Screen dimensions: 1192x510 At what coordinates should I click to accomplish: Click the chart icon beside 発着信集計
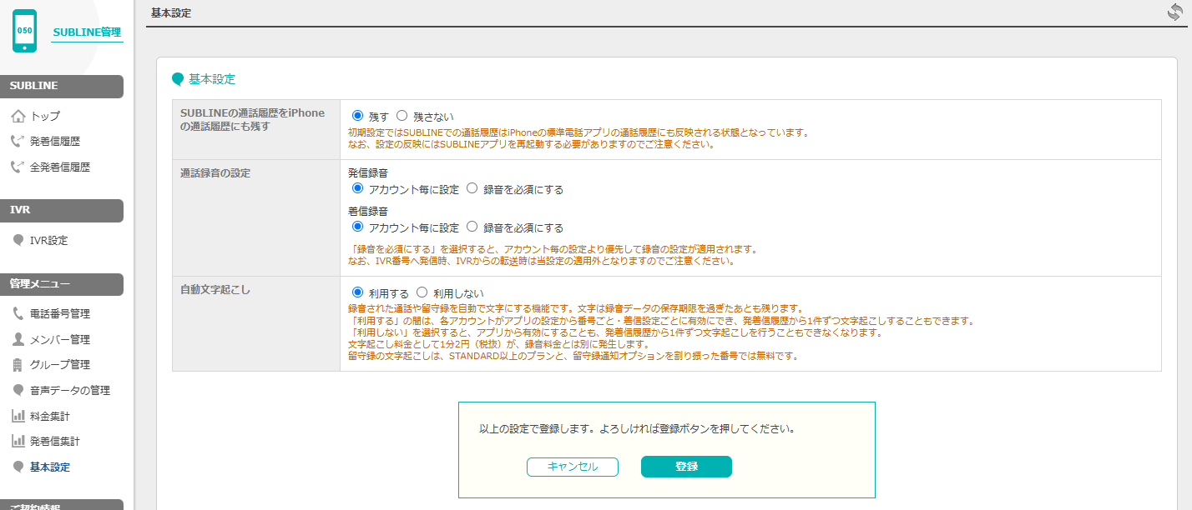coord(18,441)
